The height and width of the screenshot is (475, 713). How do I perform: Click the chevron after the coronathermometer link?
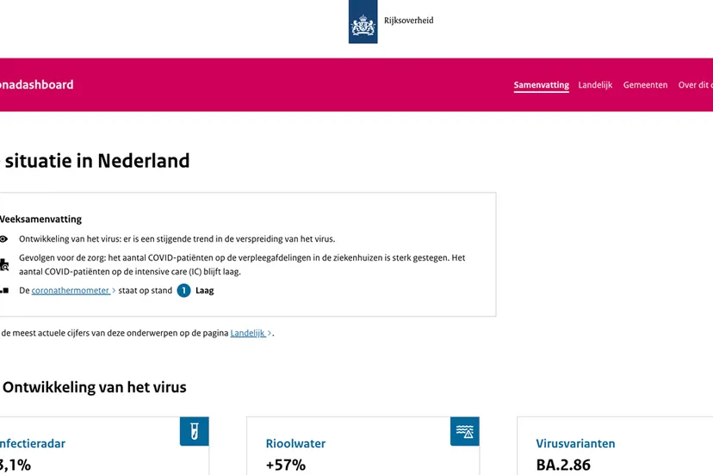point(114,291)
